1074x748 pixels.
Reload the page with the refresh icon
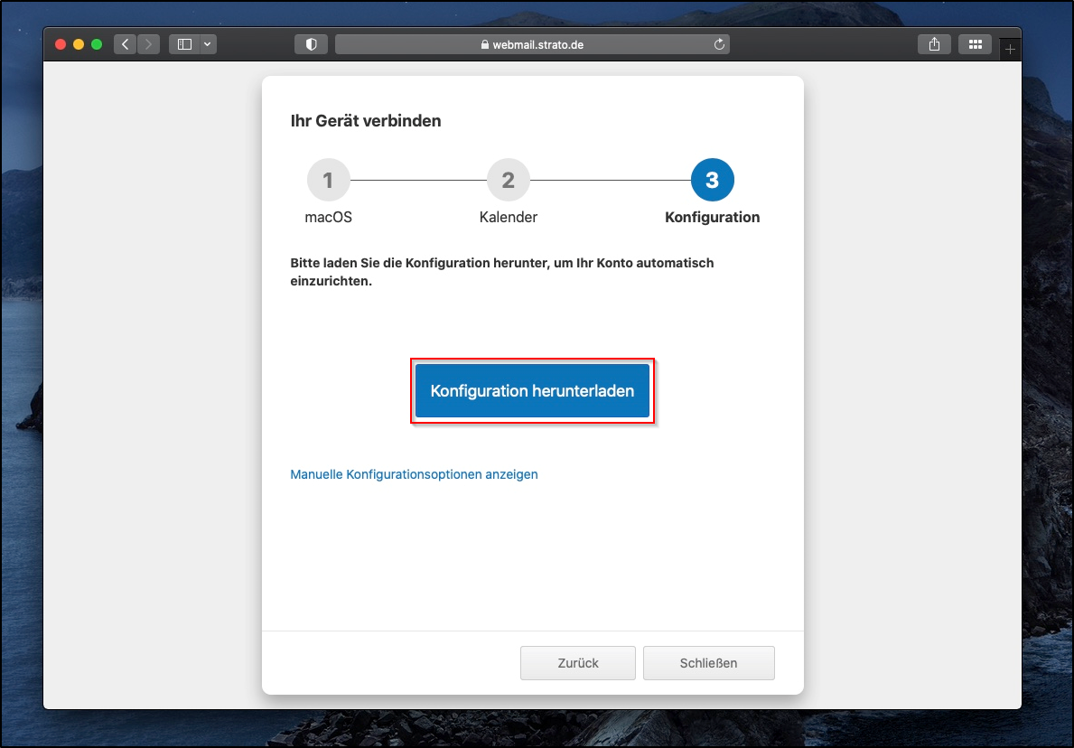(x=719, y=44)
